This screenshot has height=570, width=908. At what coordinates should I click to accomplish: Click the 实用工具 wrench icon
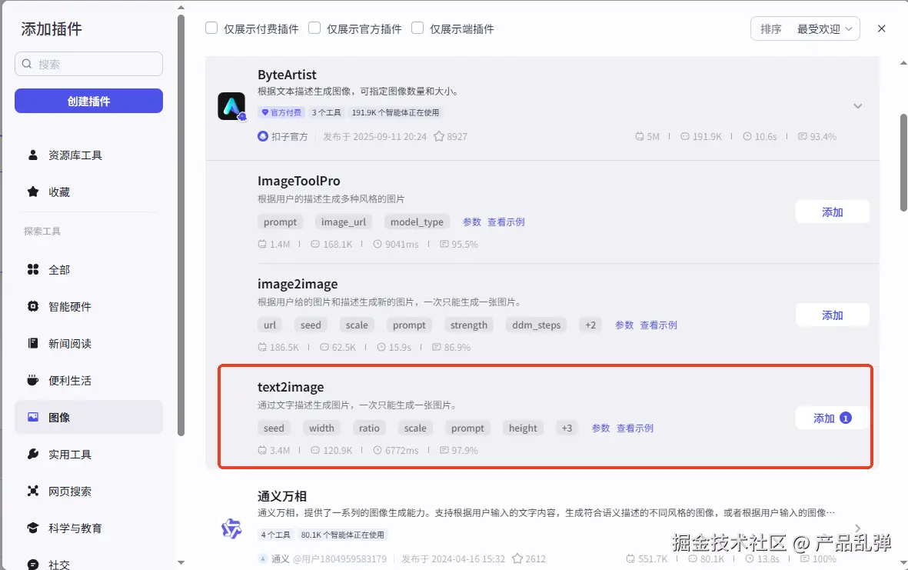33,454
